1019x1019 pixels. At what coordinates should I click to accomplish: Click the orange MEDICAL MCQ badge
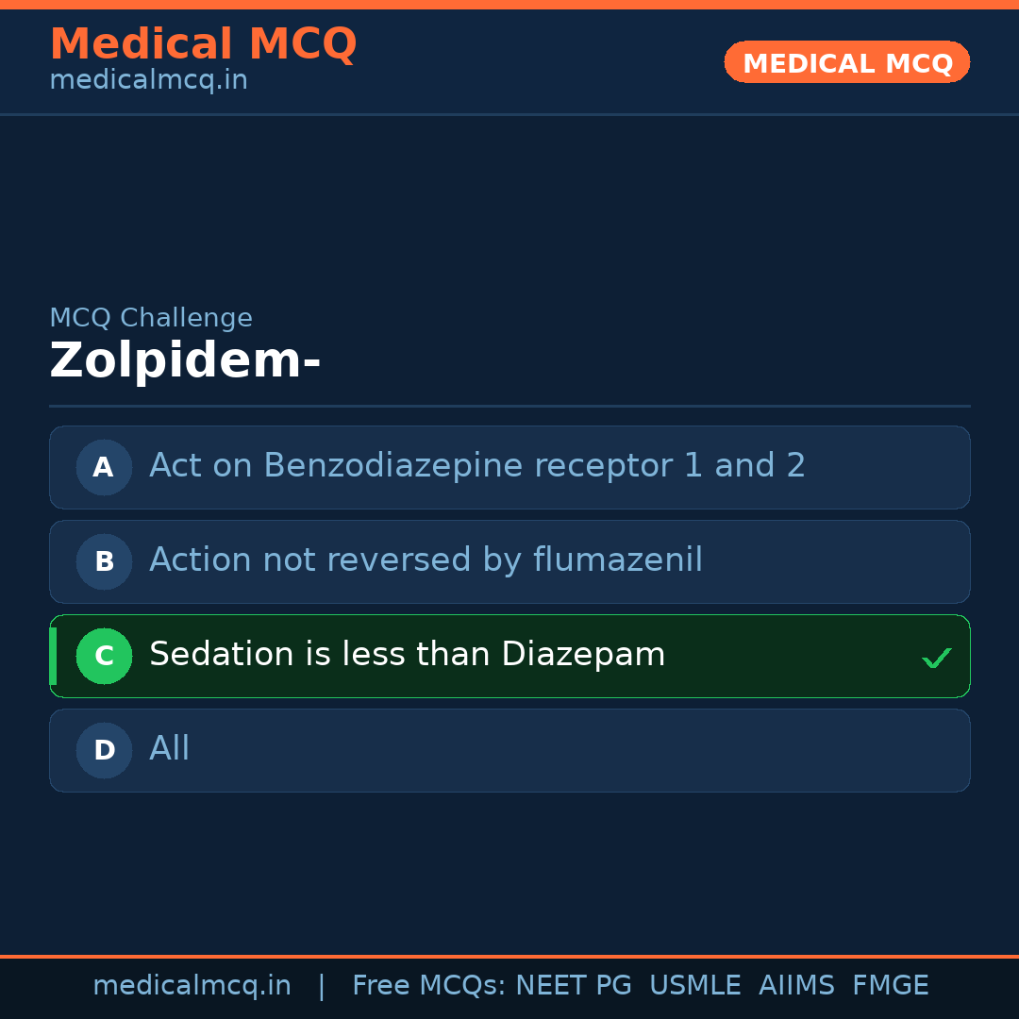point(846,62)
